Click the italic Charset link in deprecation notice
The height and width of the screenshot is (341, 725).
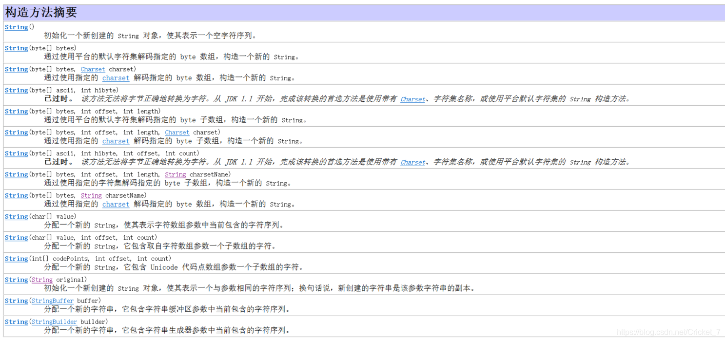412,99
